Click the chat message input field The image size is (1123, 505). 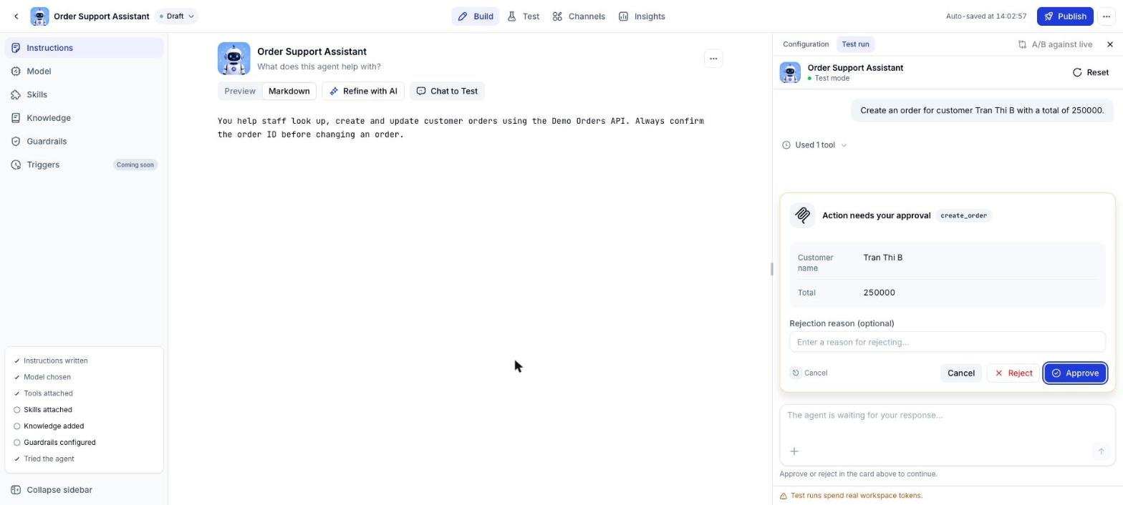coord(947,416)
